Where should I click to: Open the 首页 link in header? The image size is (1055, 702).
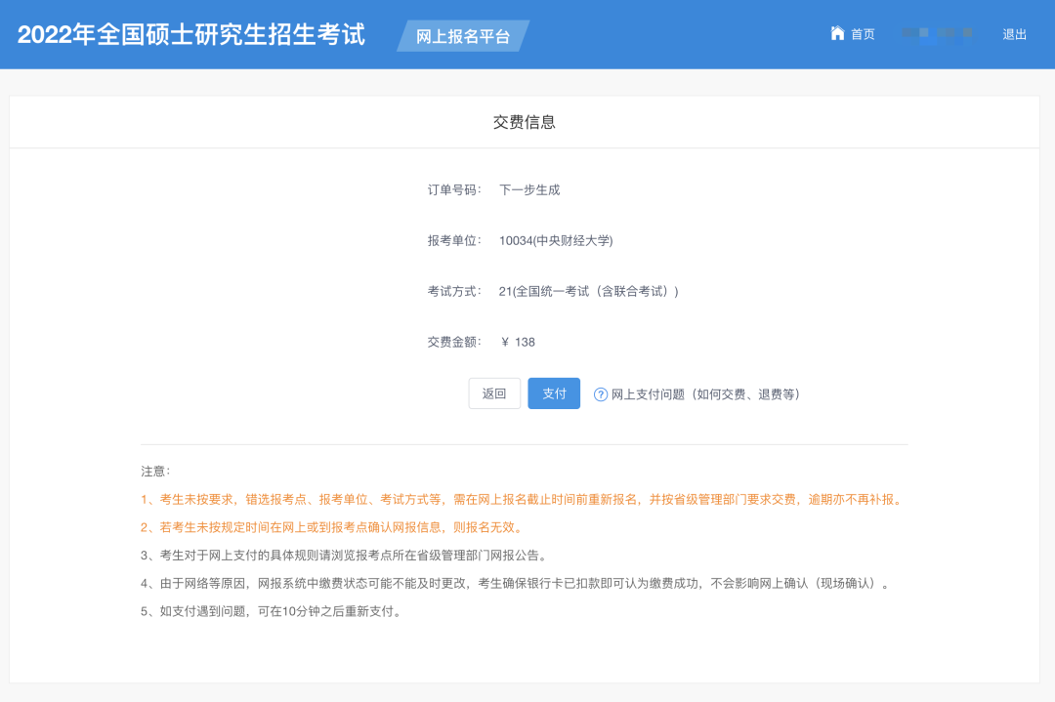click(x=862, y=33)
